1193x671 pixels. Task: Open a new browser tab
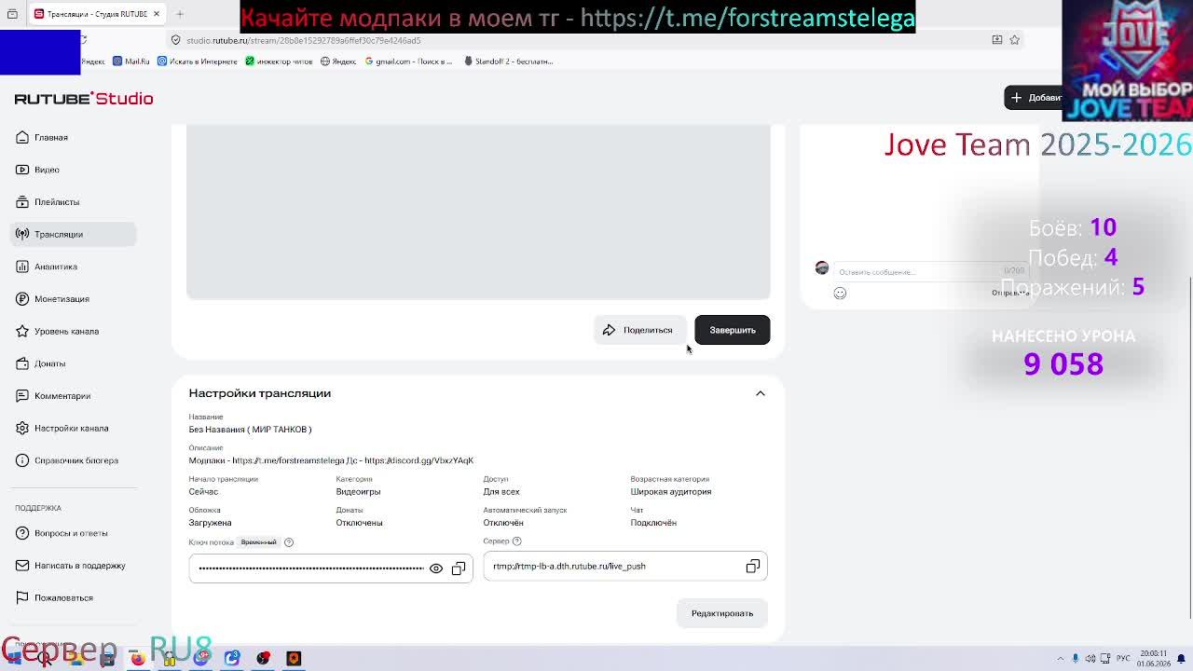pos(180,14)
